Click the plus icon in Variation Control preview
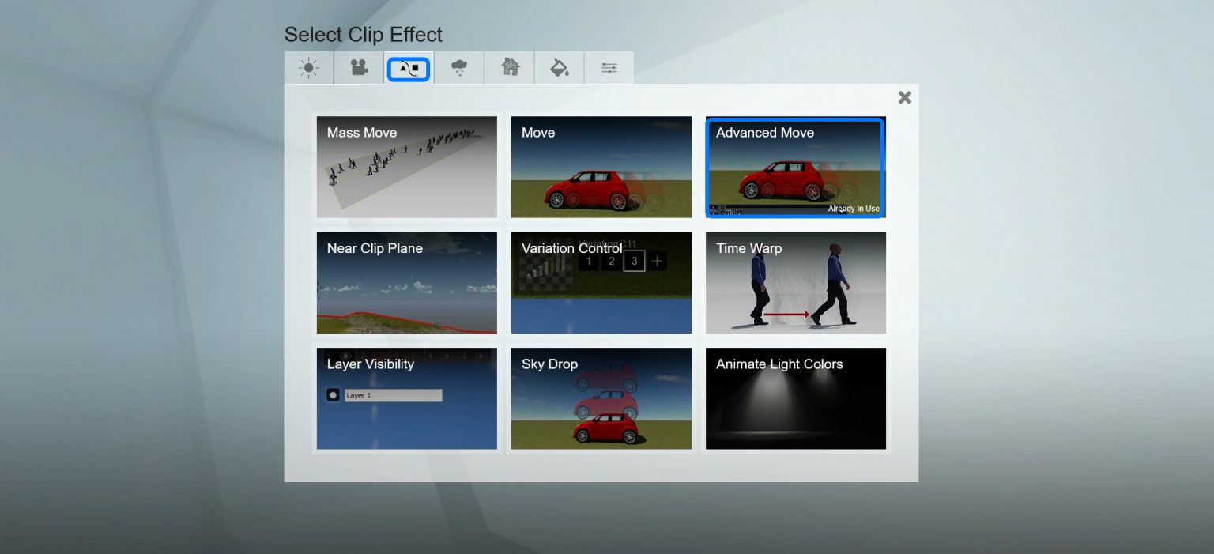The image size is (1214, 554). [x=657, y=261]
